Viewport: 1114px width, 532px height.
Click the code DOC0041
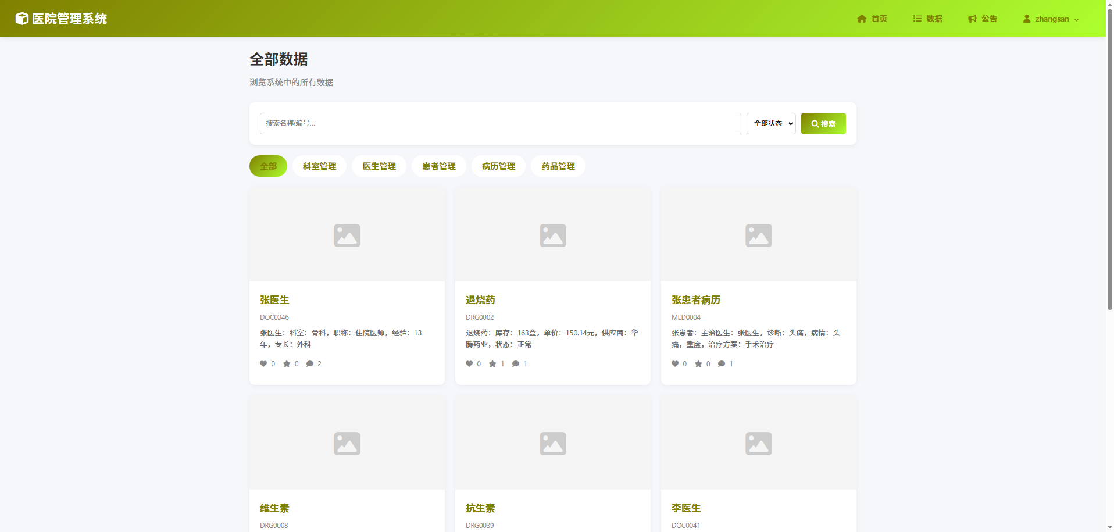pos(686,526)
